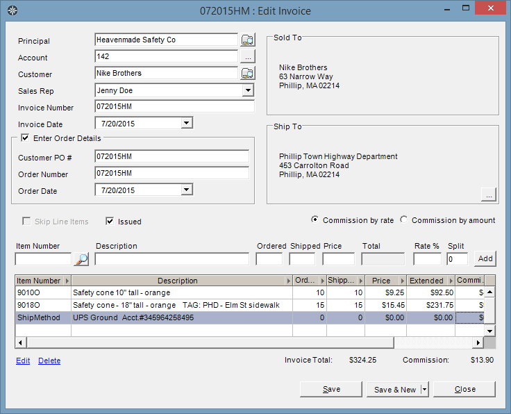511x414 pixels.
Task: Click grid vertical scrollbar down arrow
Action: click(489, 331)
